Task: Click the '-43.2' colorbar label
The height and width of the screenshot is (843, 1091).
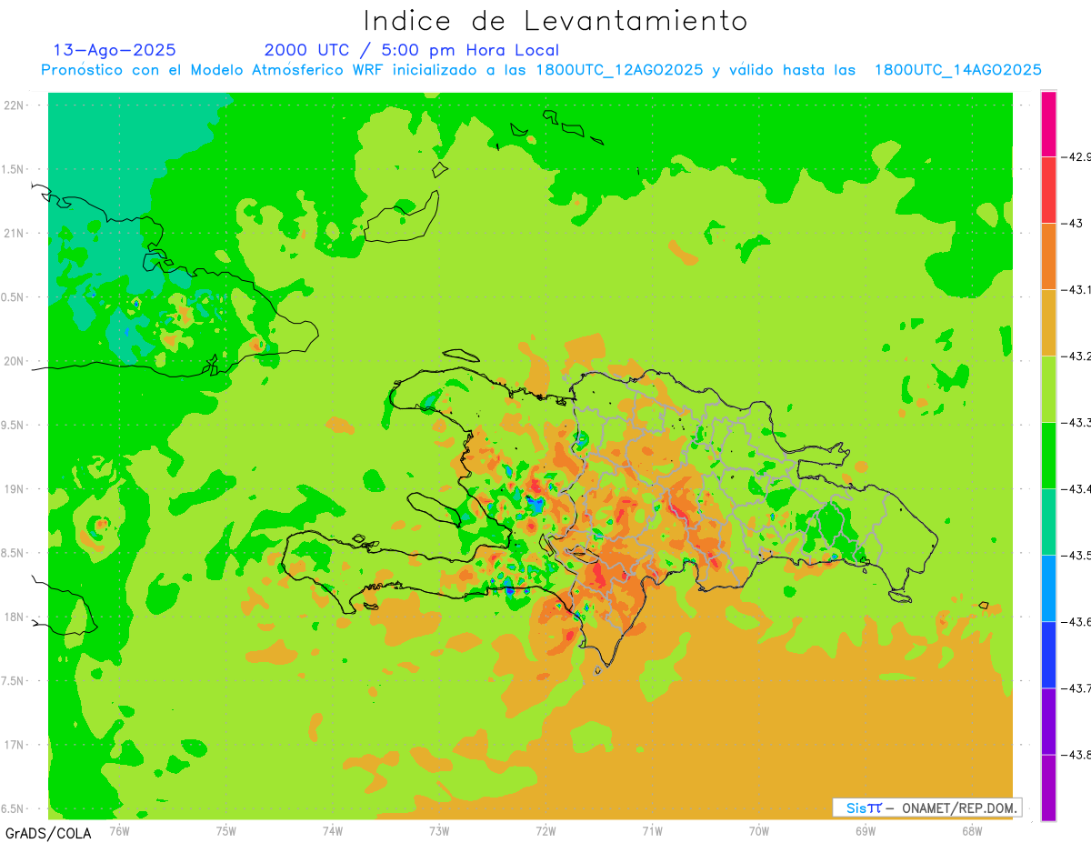Action: coord(1077,356)
